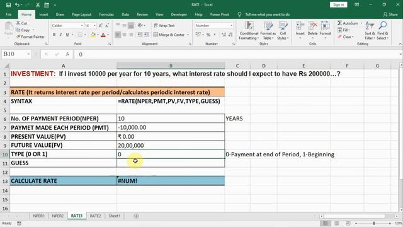Toggle right text alignment
403x227 pixels.
click(x=131, y=35)
